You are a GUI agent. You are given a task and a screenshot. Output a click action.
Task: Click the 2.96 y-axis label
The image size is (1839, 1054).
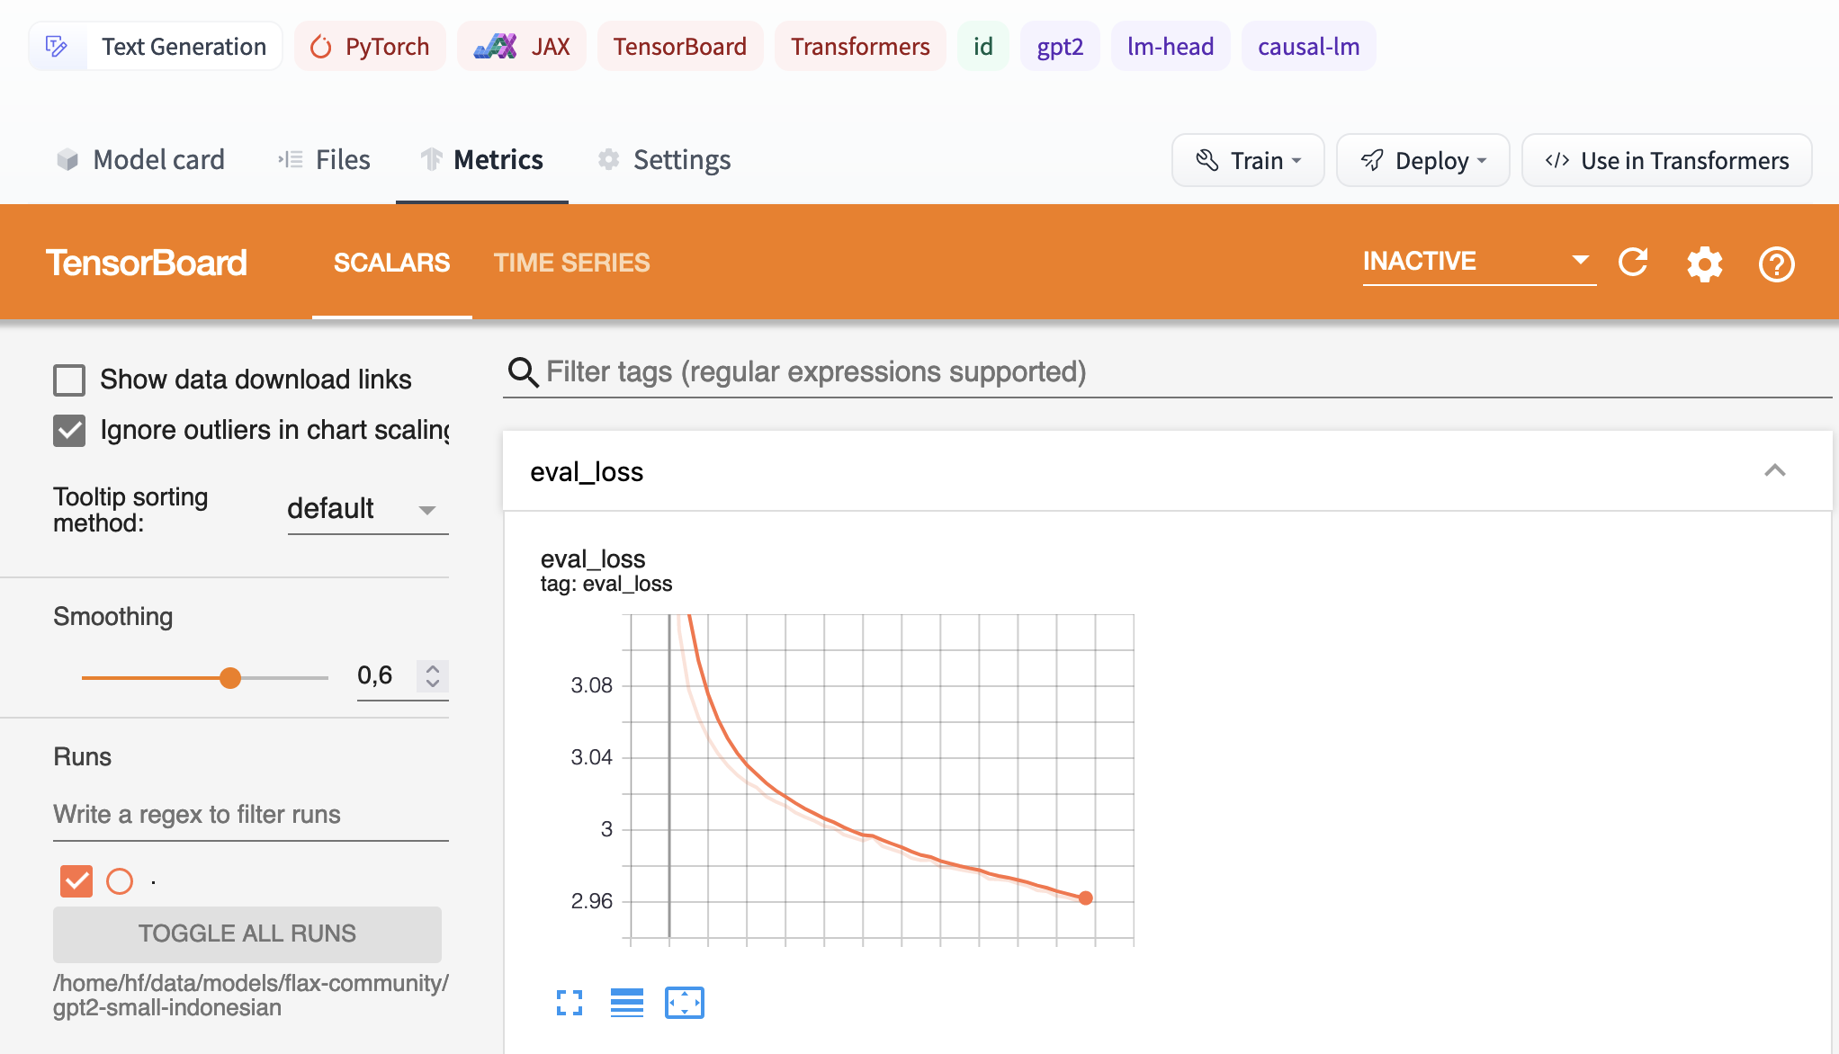coord(591,901)
